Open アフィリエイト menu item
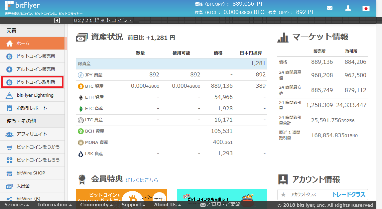The image size is (382, 209). (32, 134)
